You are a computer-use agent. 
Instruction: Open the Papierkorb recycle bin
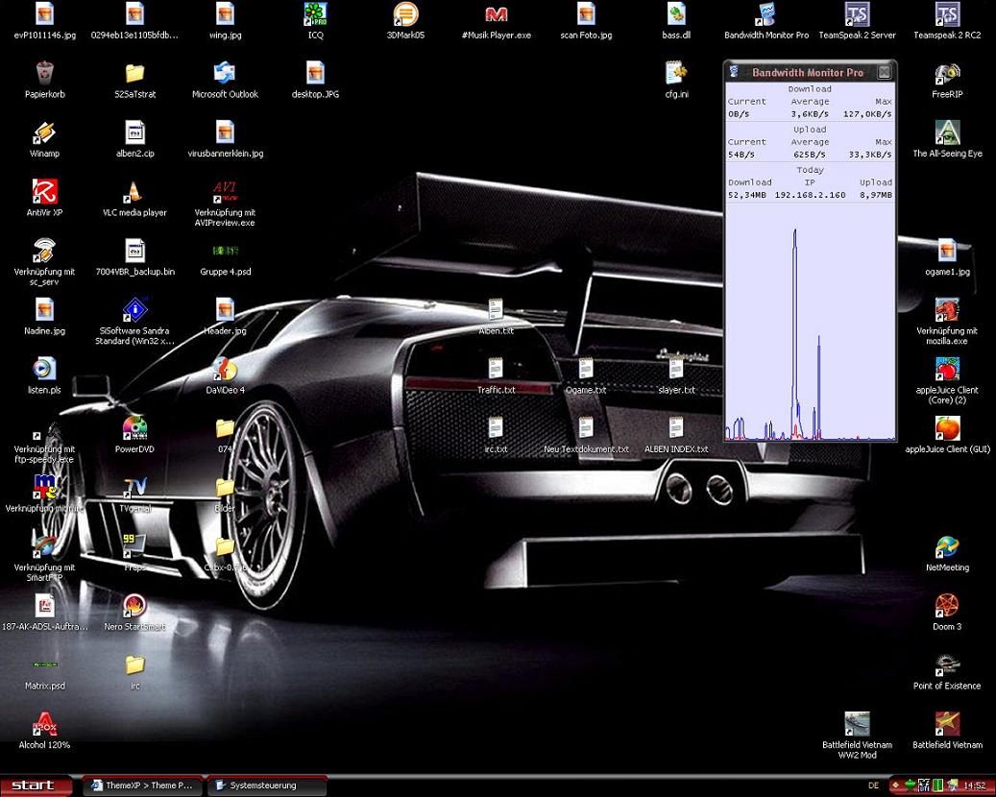(44, 74)
